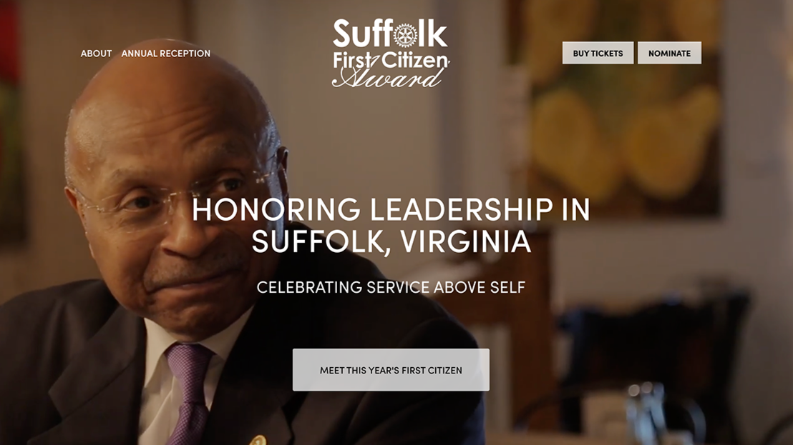Viewport: 793px width, 445px height.
Task: Select Meet This Year's First Citizen
Action: pos(391,370)
